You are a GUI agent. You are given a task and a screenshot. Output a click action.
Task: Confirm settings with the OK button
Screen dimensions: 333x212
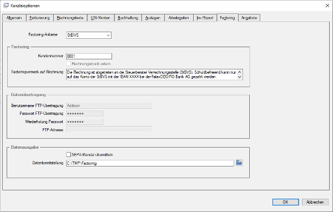286,202
